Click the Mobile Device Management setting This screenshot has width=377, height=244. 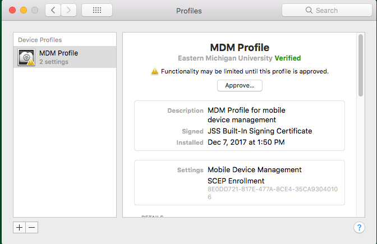(254, 170)
